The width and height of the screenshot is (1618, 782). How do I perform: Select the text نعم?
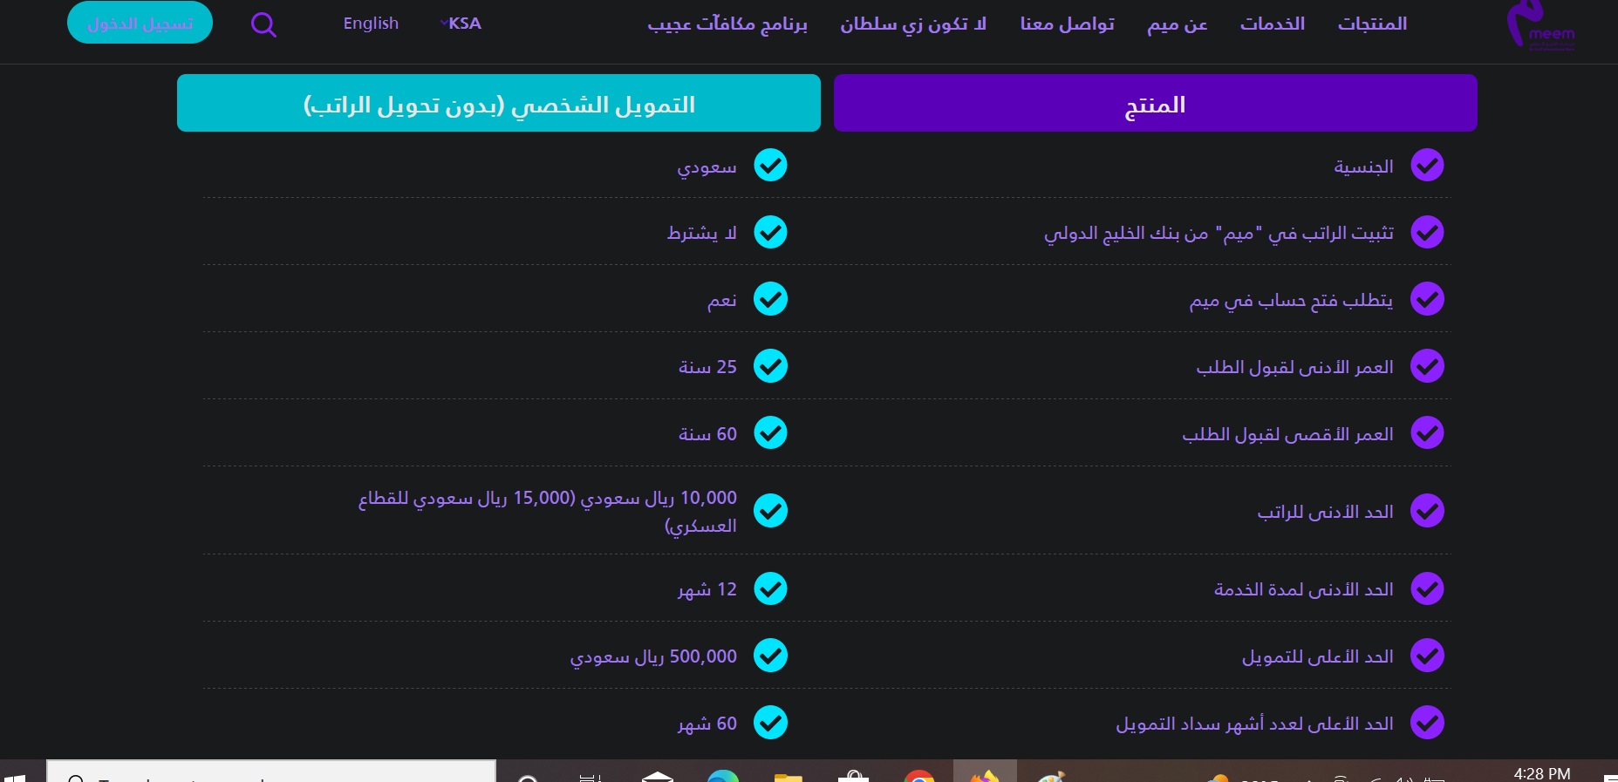(x=722, y=300)
